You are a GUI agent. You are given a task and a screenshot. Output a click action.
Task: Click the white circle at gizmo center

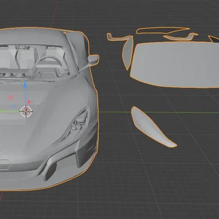[x=26, y=111]
